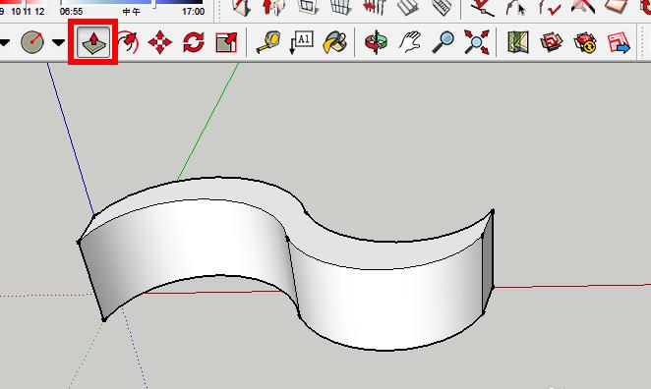This screenshot has height=389, width=651.
Task: Select the Text label tool (A1)
Action: tap(301, 42)
